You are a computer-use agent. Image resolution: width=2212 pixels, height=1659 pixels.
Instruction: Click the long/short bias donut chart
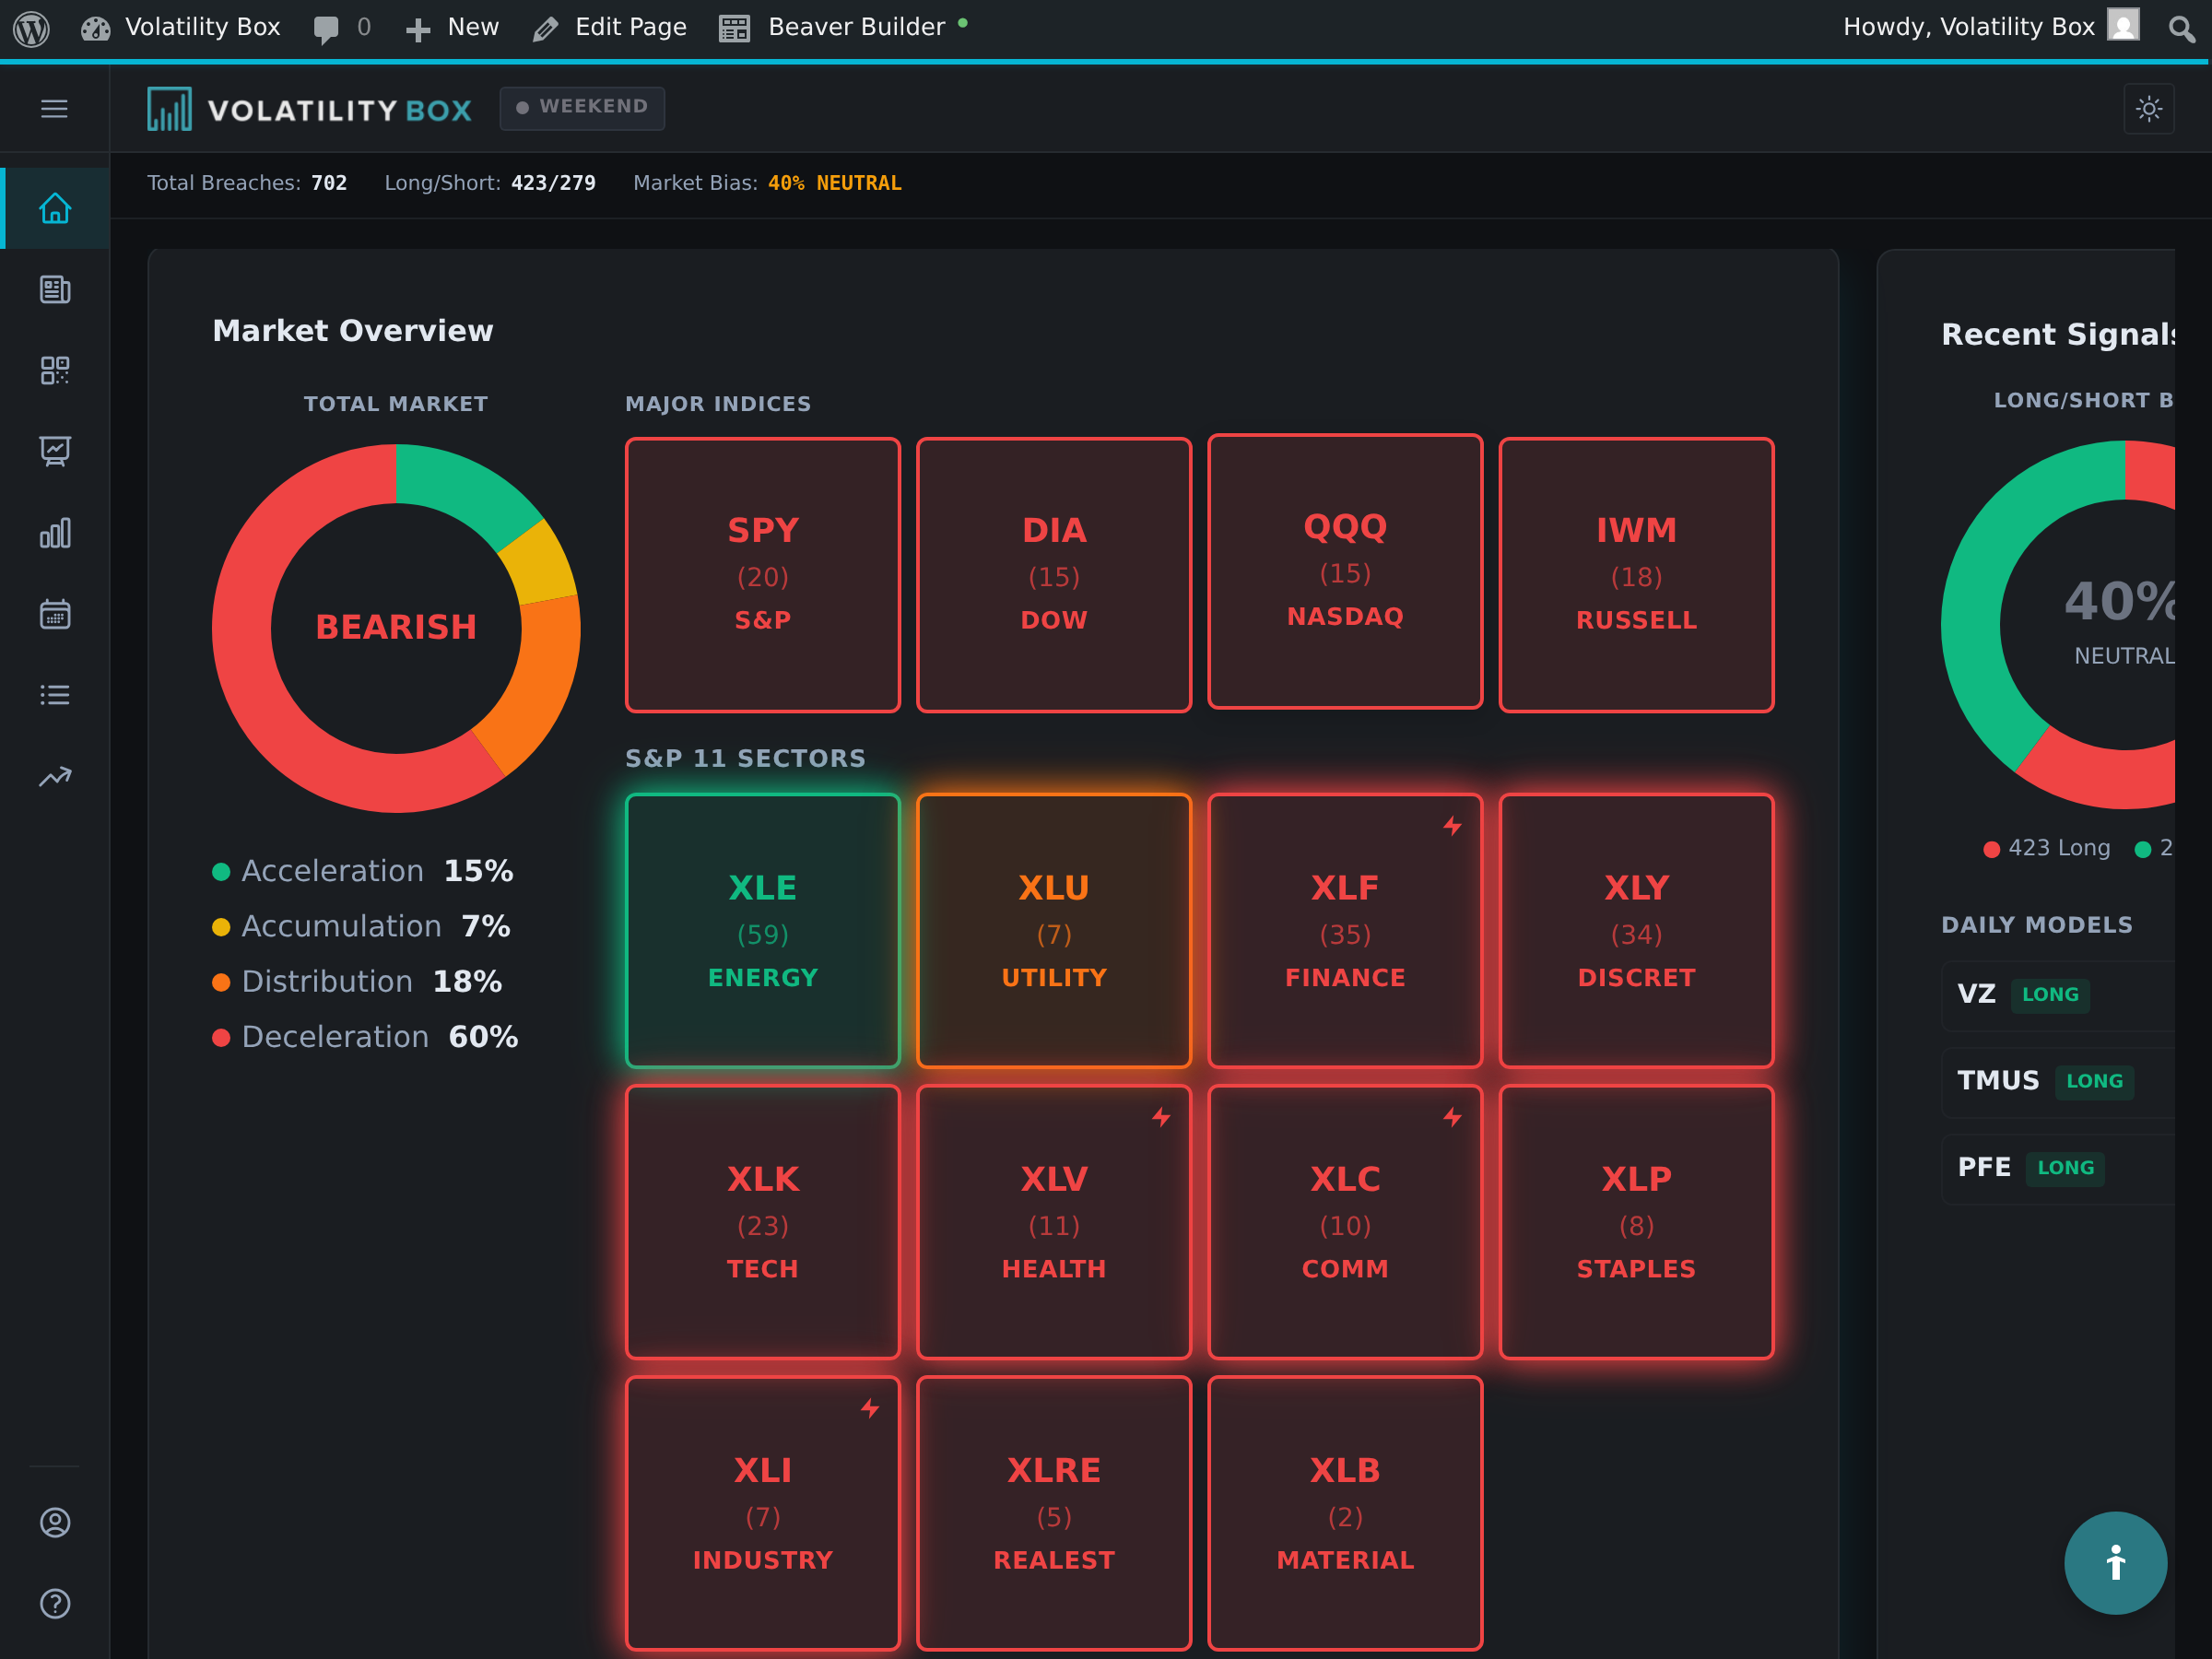2058,625
